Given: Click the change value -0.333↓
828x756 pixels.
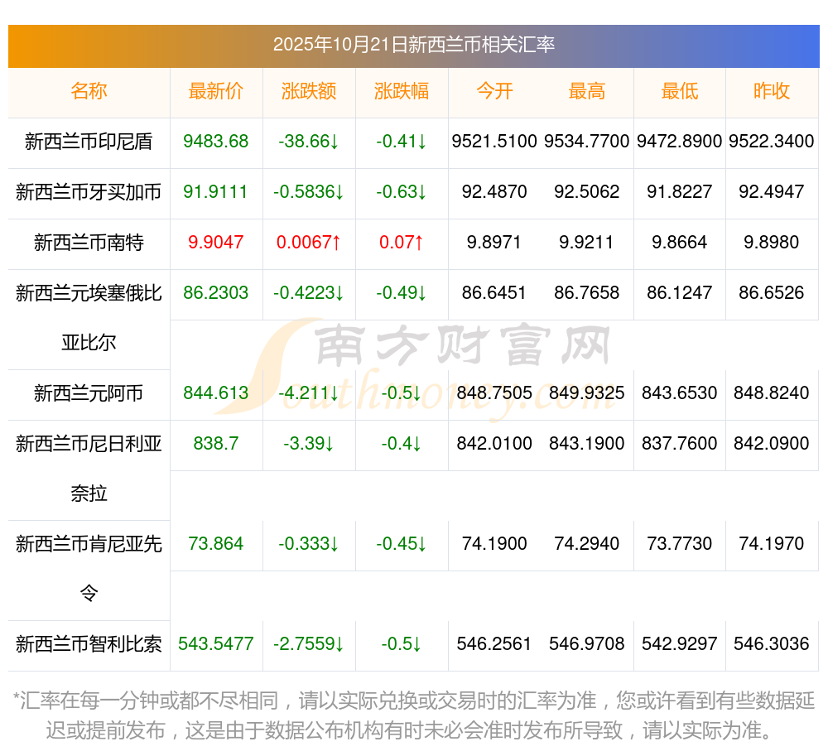Looking at the screenshot, I should [x=309, y=543].
